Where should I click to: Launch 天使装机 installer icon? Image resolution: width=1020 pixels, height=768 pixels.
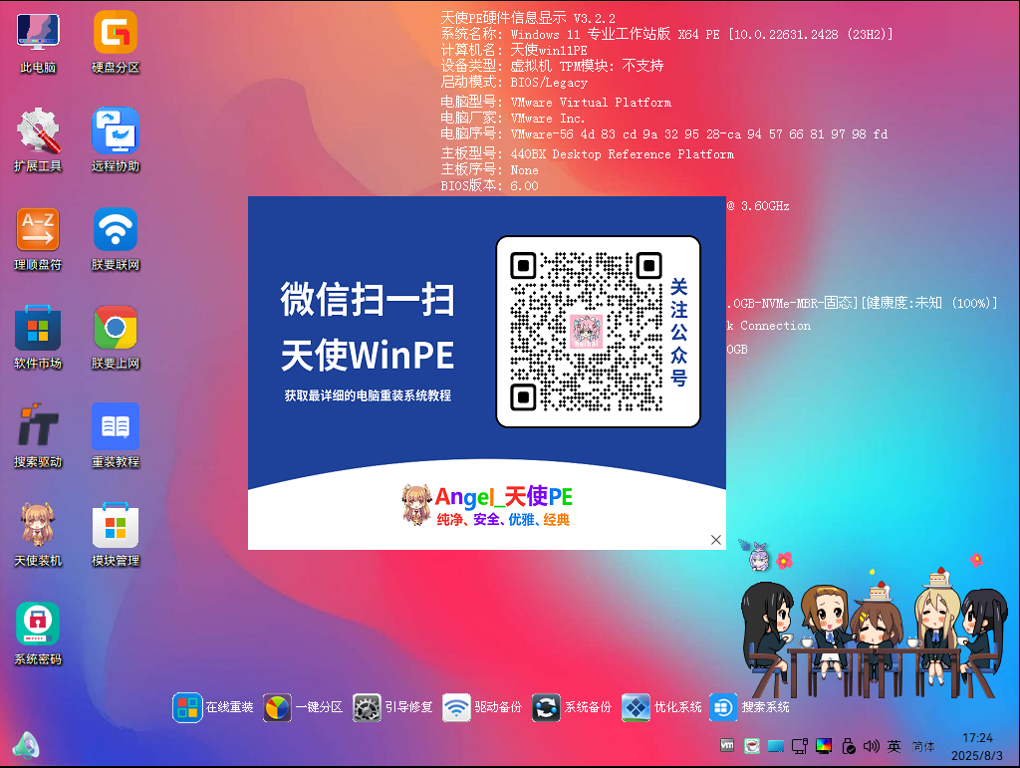coord(38,535)
